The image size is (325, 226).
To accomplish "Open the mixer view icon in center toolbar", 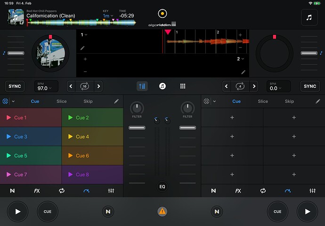I will [142, 86].
